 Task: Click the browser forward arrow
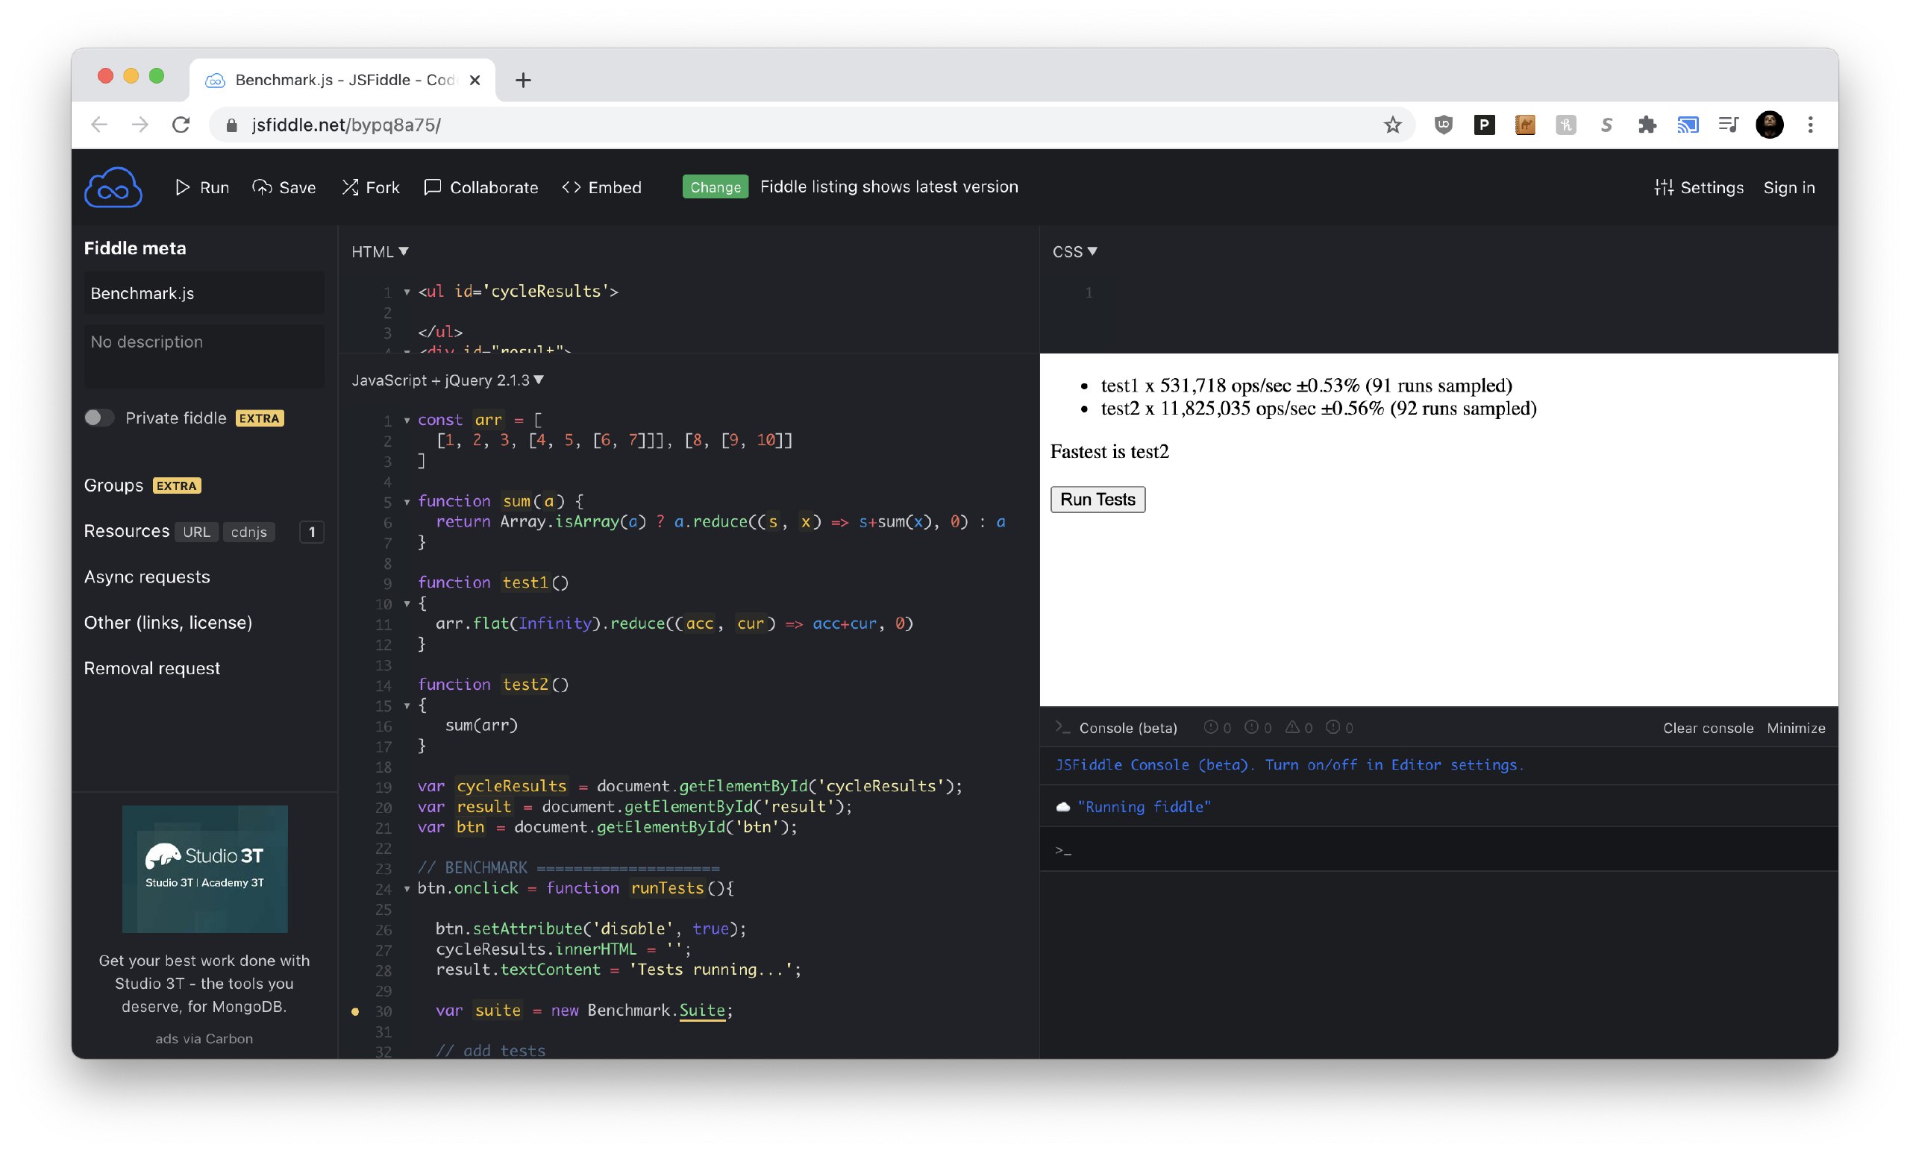pyautogui.click(x=140, y=125)
